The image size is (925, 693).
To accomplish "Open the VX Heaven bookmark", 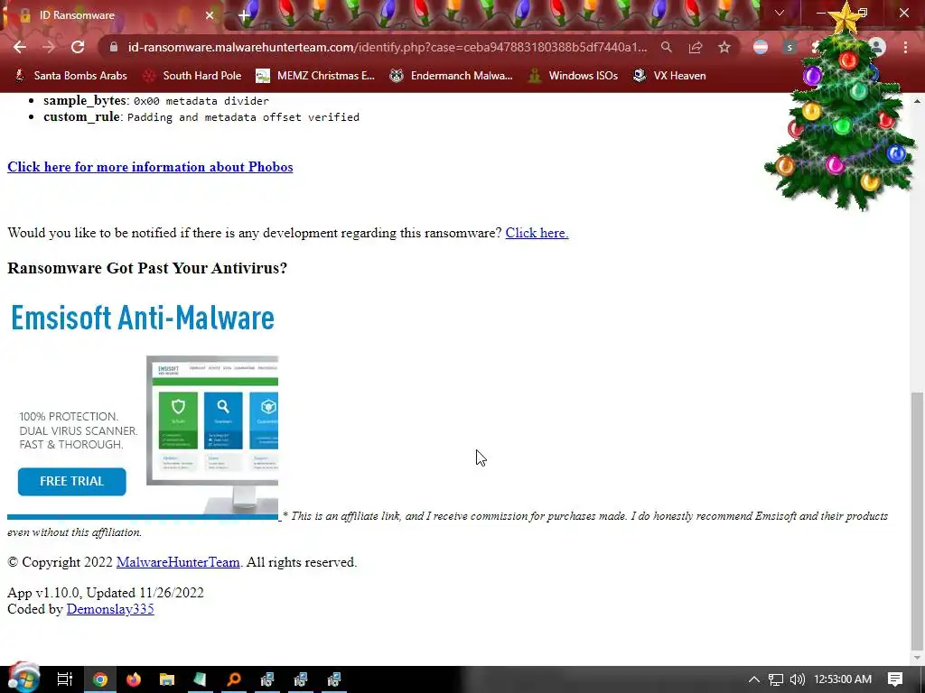I will [669, 76].
